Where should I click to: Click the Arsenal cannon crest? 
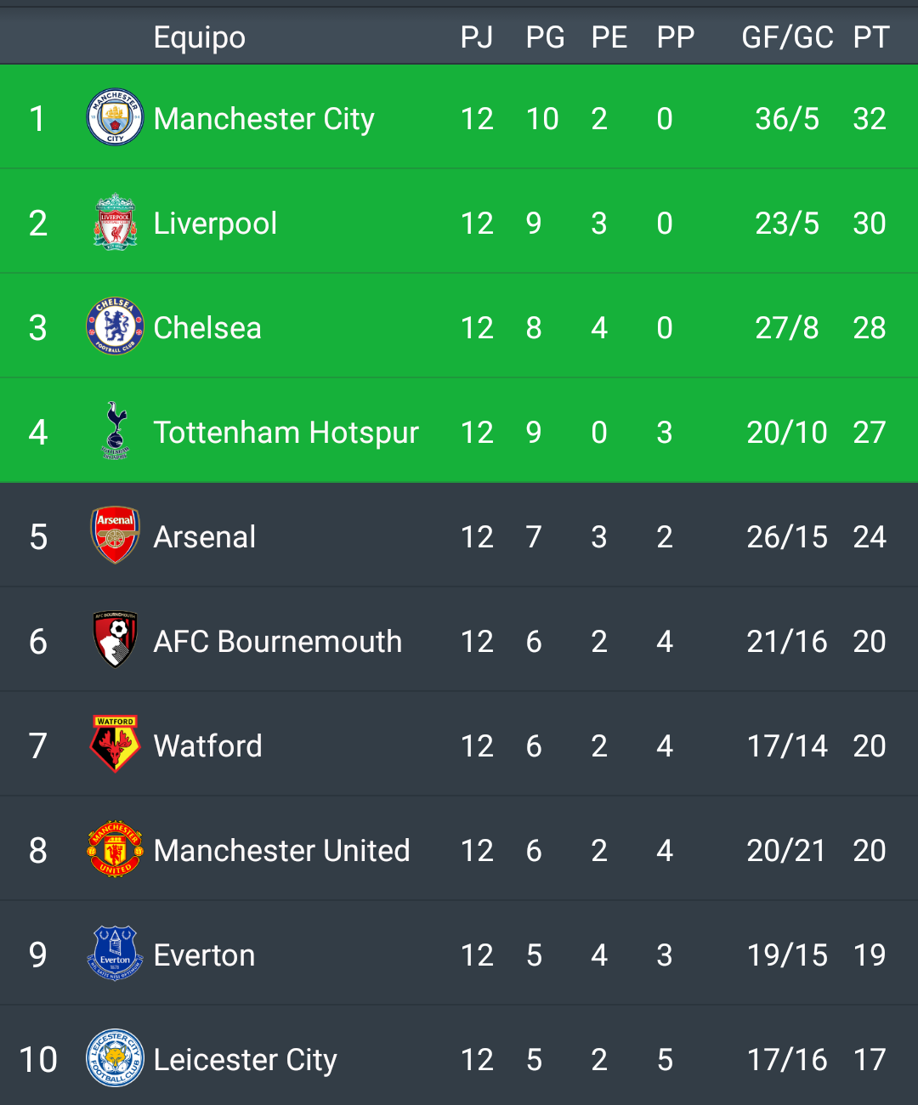pyautogui.click(x=115, y=535)
